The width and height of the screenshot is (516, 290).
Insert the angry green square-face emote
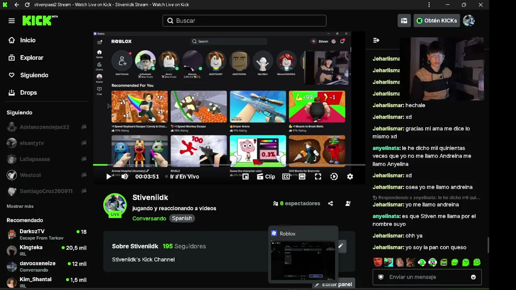pos(444,262)
